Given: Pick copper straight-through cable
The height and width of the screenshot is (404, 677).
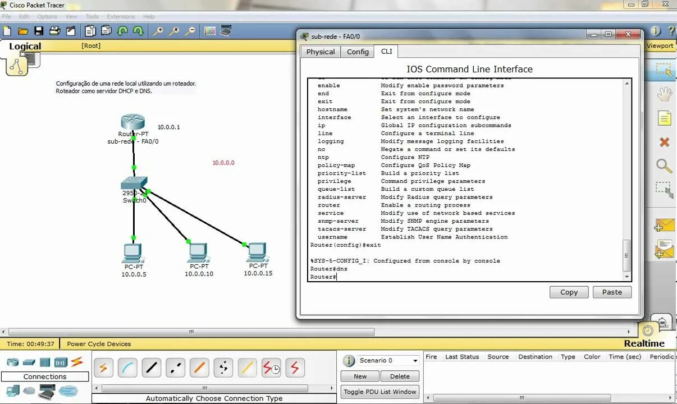Looking at the screenshot, I should click(152, 368).
